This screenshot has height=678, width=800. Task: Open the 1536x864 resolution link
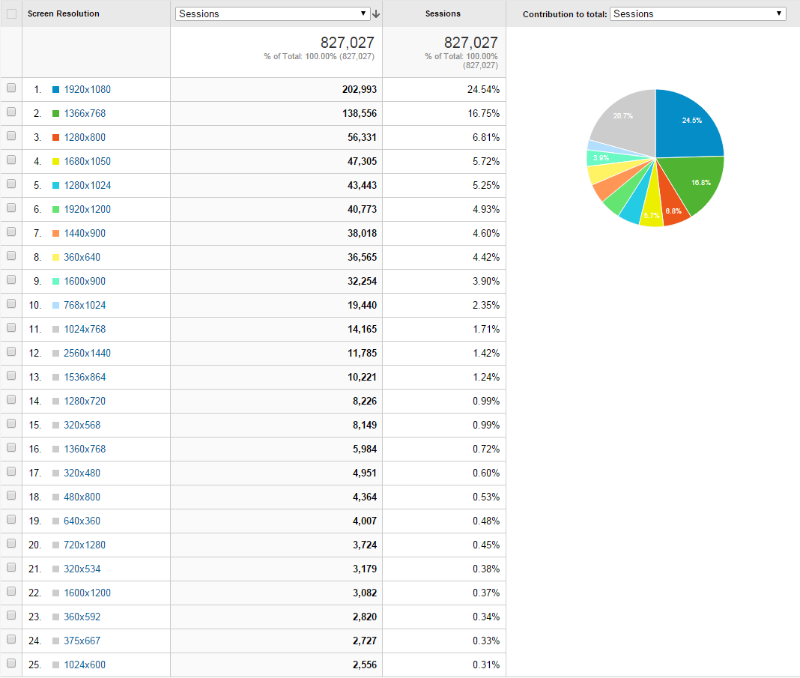(85, 378)
